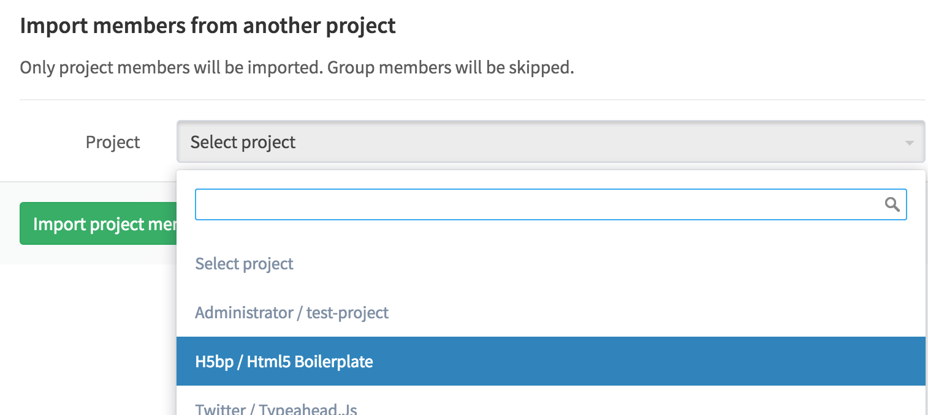Choose H5bp / Html5 Boilerplate from the list
Viewport: 928px width, 415px height.
click(284, 361)
